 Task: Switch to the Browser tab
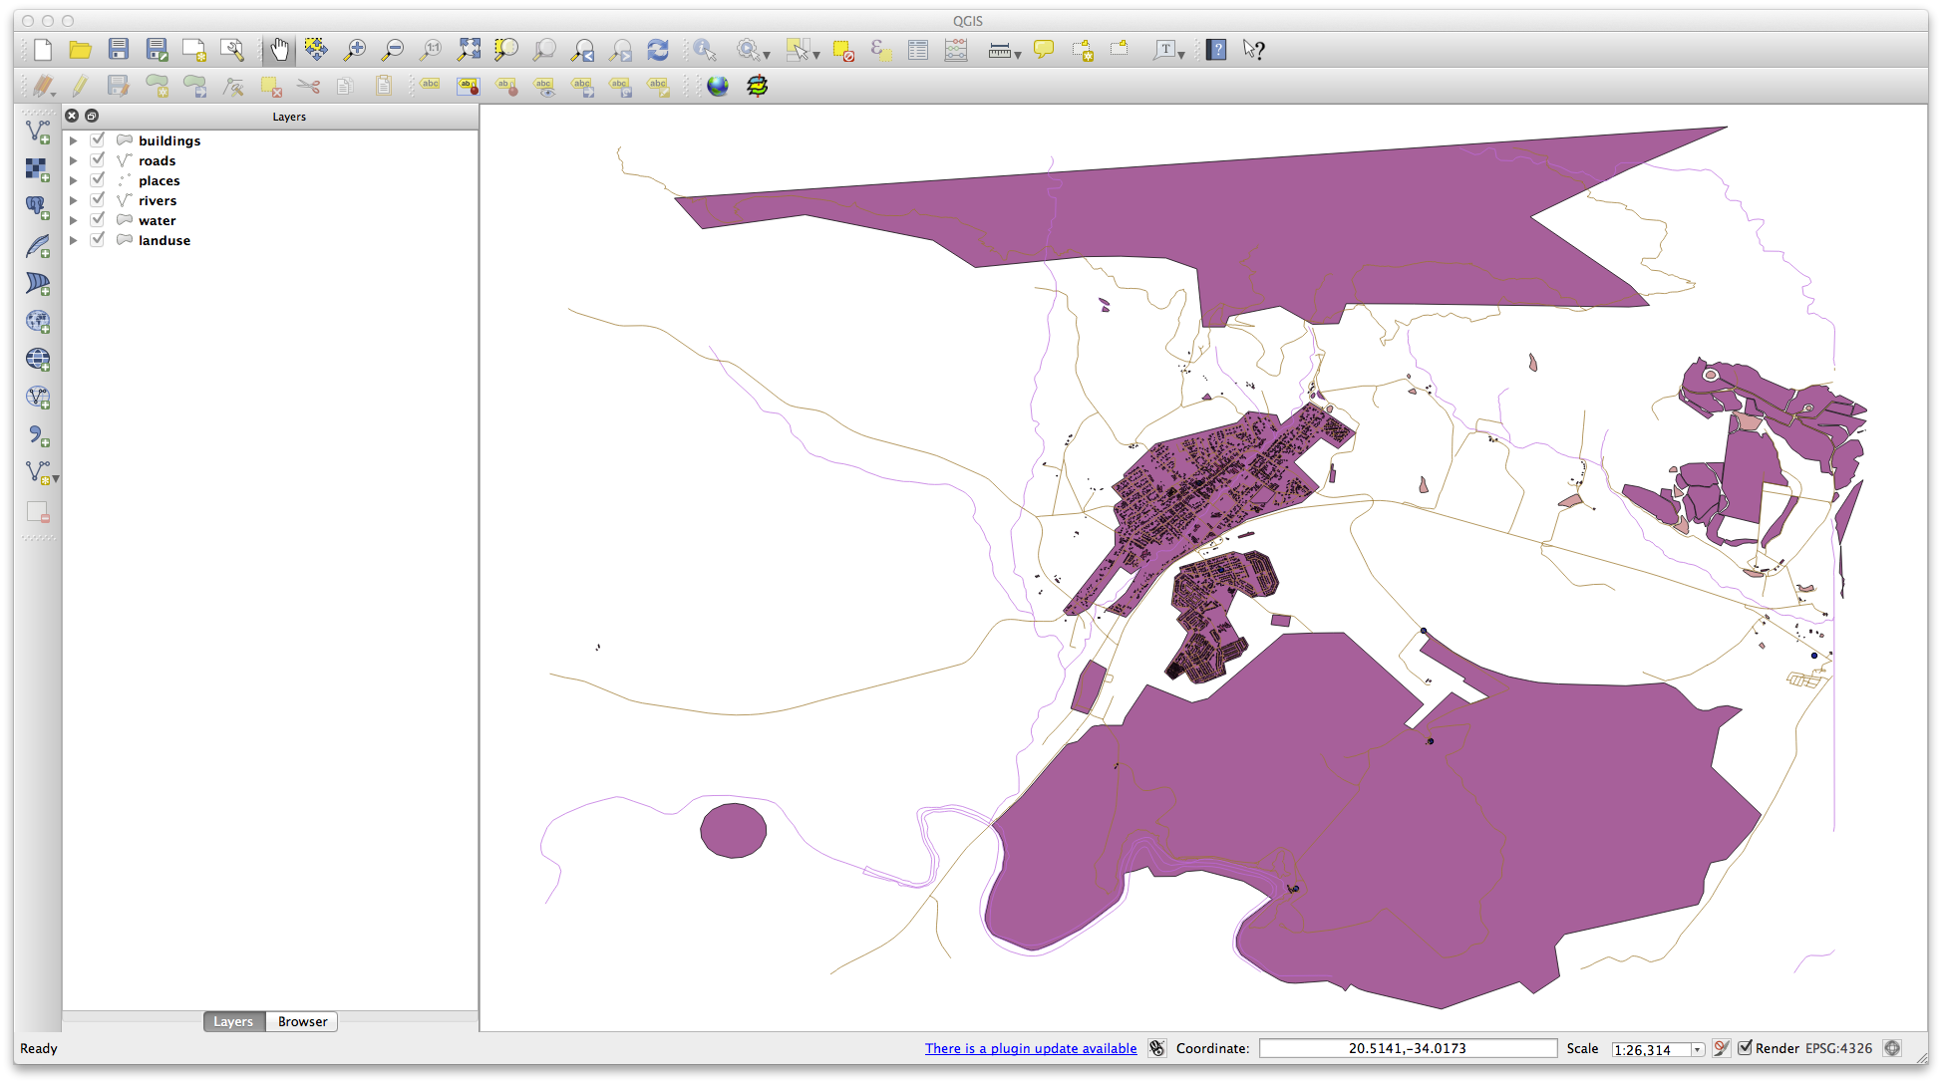[302, 1021]
